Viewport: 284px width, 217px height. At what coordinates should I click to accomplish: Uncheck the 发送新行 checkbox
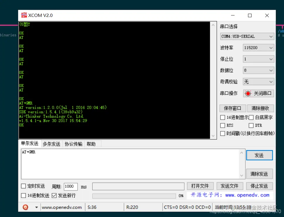click(54, 195)
